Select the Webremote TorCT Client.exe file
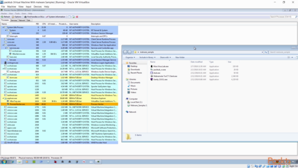Screen dimensions: 298x168 click(163, 76)
